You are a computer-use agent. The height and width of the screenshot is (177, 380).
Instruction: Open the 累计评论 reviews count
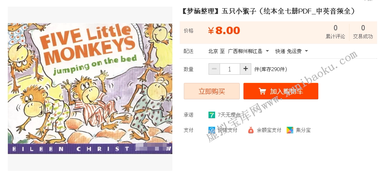(335, 32)
